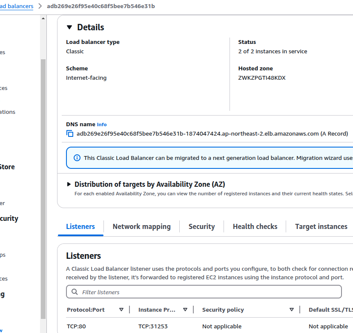353x333 pixels.
Task: Click the breadcrumb chevron separator after Load balancers
Action: [x=40, y=6]
